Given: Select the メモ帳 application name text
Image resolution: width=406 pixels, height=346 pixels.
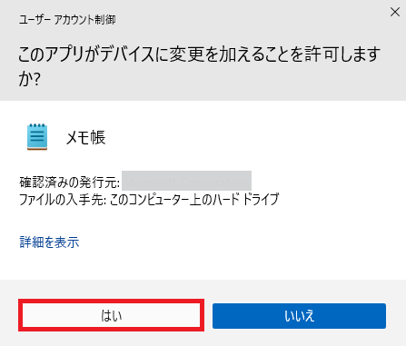Looking at the screenshot, I should [85, 137].
